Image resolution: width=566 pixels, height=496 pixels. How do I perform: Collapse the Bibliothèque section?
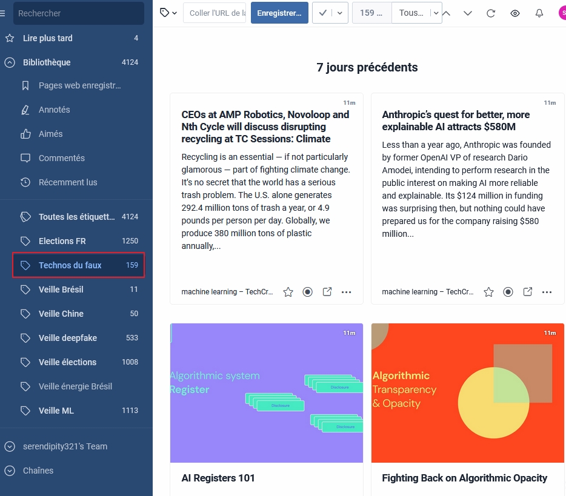pos(9,62)
